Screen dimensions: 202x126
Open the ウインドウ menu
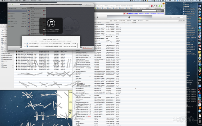click(34, 1)
